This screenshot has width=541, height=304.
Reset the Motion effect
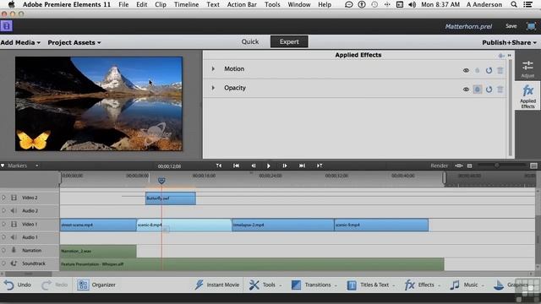pyautogui.click(x=489, y=70)
